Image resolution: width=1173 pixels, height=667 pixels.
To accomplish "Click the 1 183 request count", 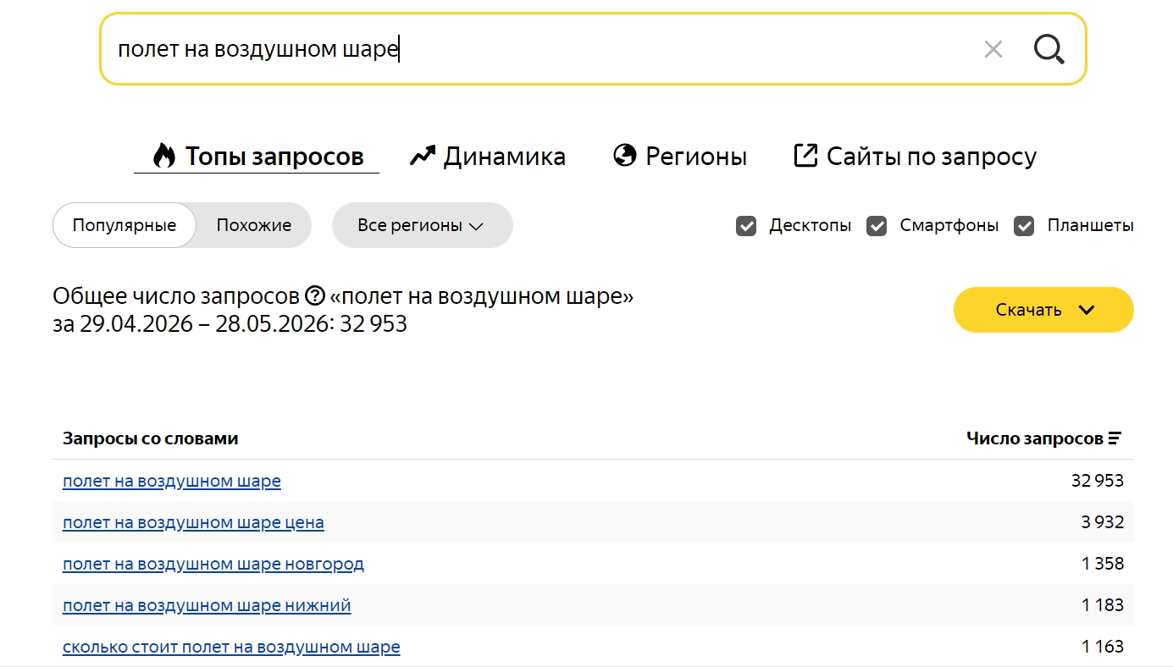I will [x=1103, y=605].
